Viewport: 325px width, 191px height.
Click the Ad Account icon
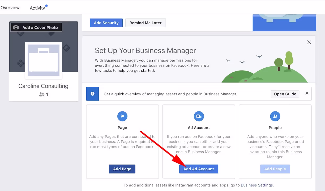coord(199,116)
